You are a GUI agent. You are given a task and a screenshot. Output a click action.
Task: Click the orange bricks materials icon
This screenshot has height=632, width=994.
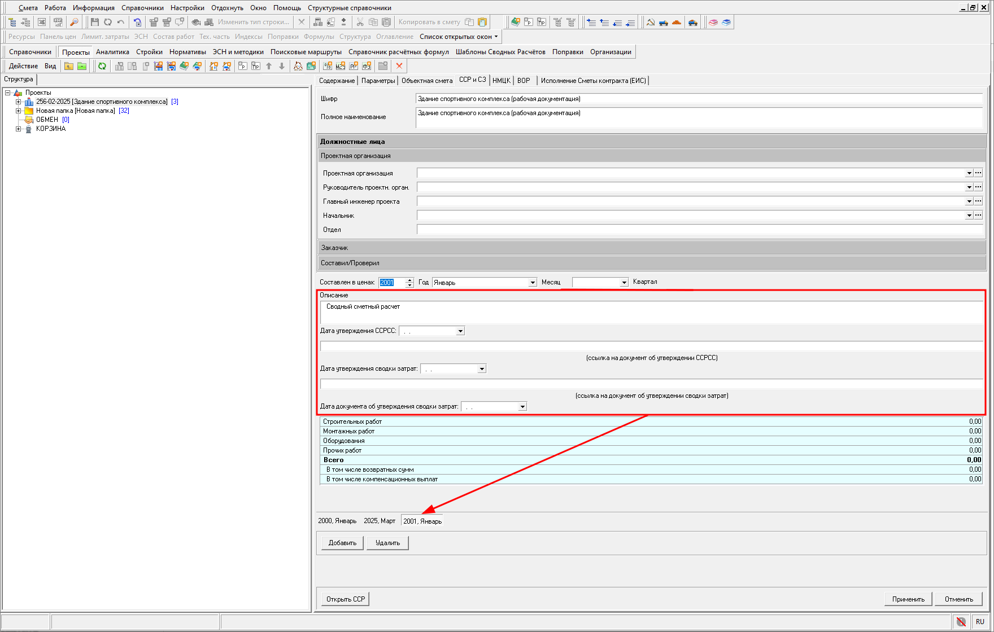coord(677,22)
